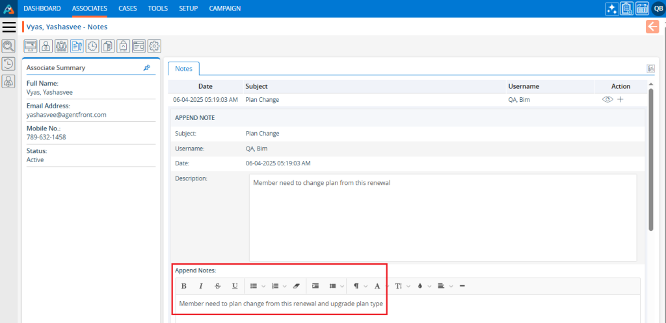The image size is (666, 323).
Task: Pin the Associate Summary panel
Action: tap(147, 67)
